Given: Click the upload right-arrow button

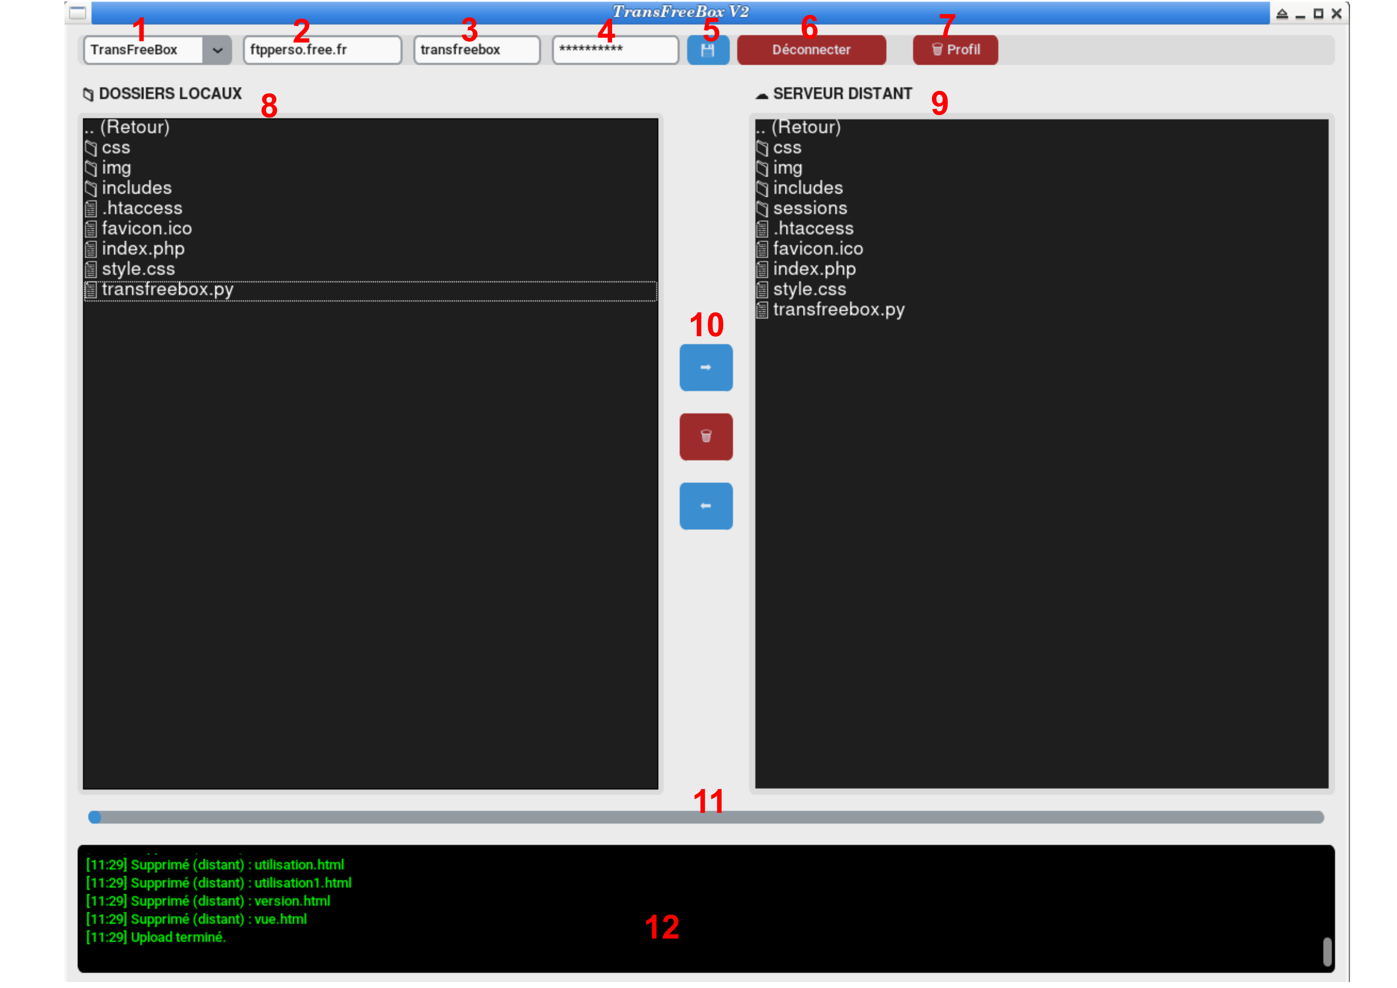Looking at the screenshot, I should pos(706,368).
